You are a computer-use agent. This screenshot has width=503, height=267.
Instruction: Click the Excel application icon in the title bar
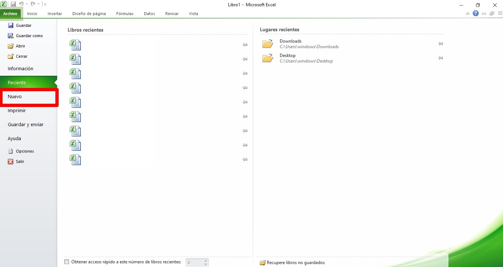pos(3,4)
